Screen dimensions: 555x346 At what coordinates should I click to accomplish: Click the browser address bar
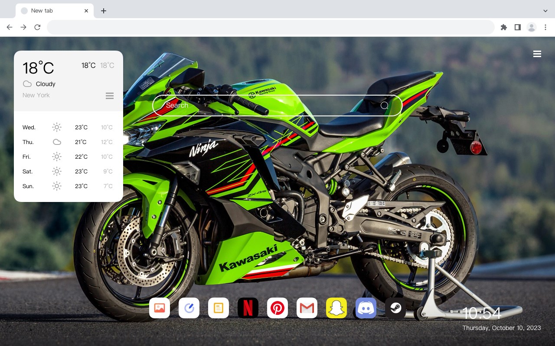coord(271,27)
